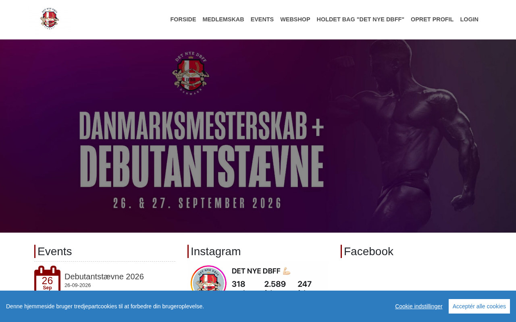Click the calendar icon showing 26 Sep
516x322 pixels.
click(47, 278)
